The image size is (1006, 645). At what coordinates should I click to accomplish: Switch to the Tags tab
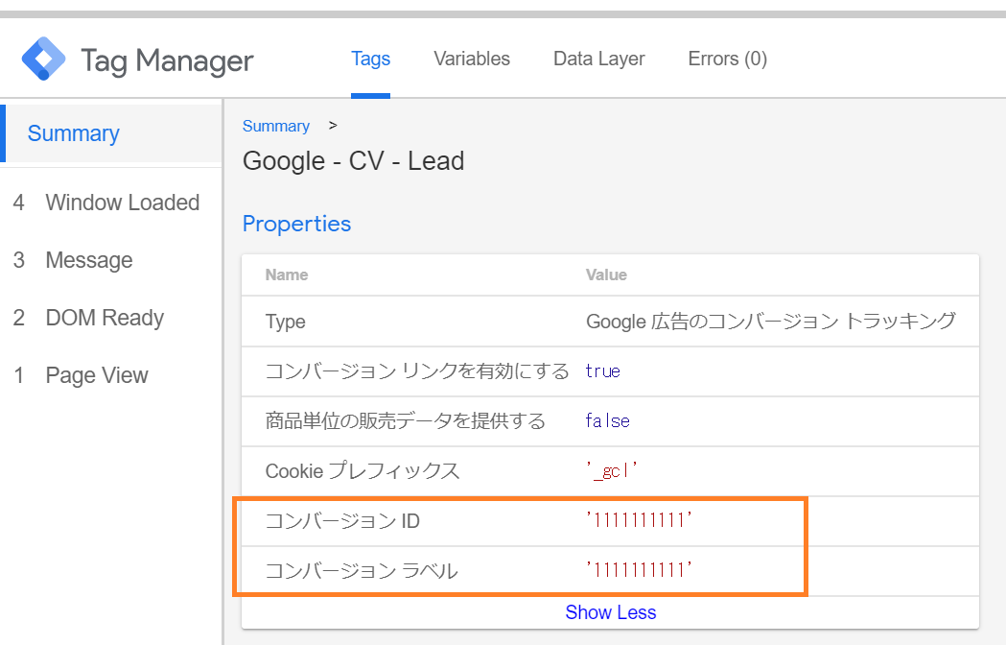click(x=370, y=59)
